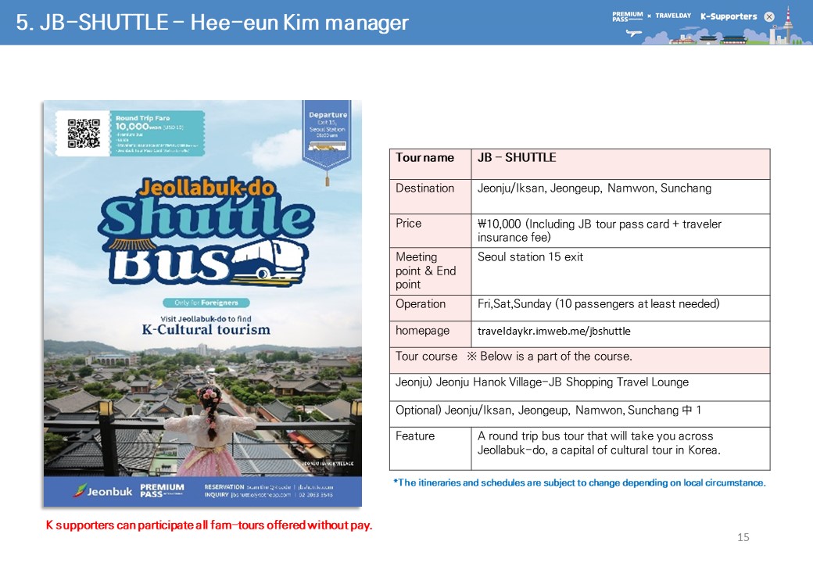Click the QR code on the poster

84,133
